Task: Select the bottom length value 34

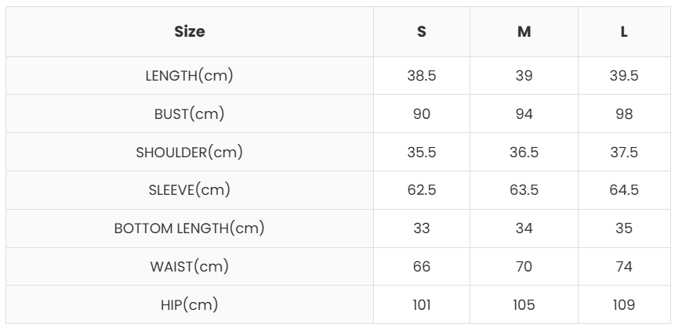Action: [524, 228]
